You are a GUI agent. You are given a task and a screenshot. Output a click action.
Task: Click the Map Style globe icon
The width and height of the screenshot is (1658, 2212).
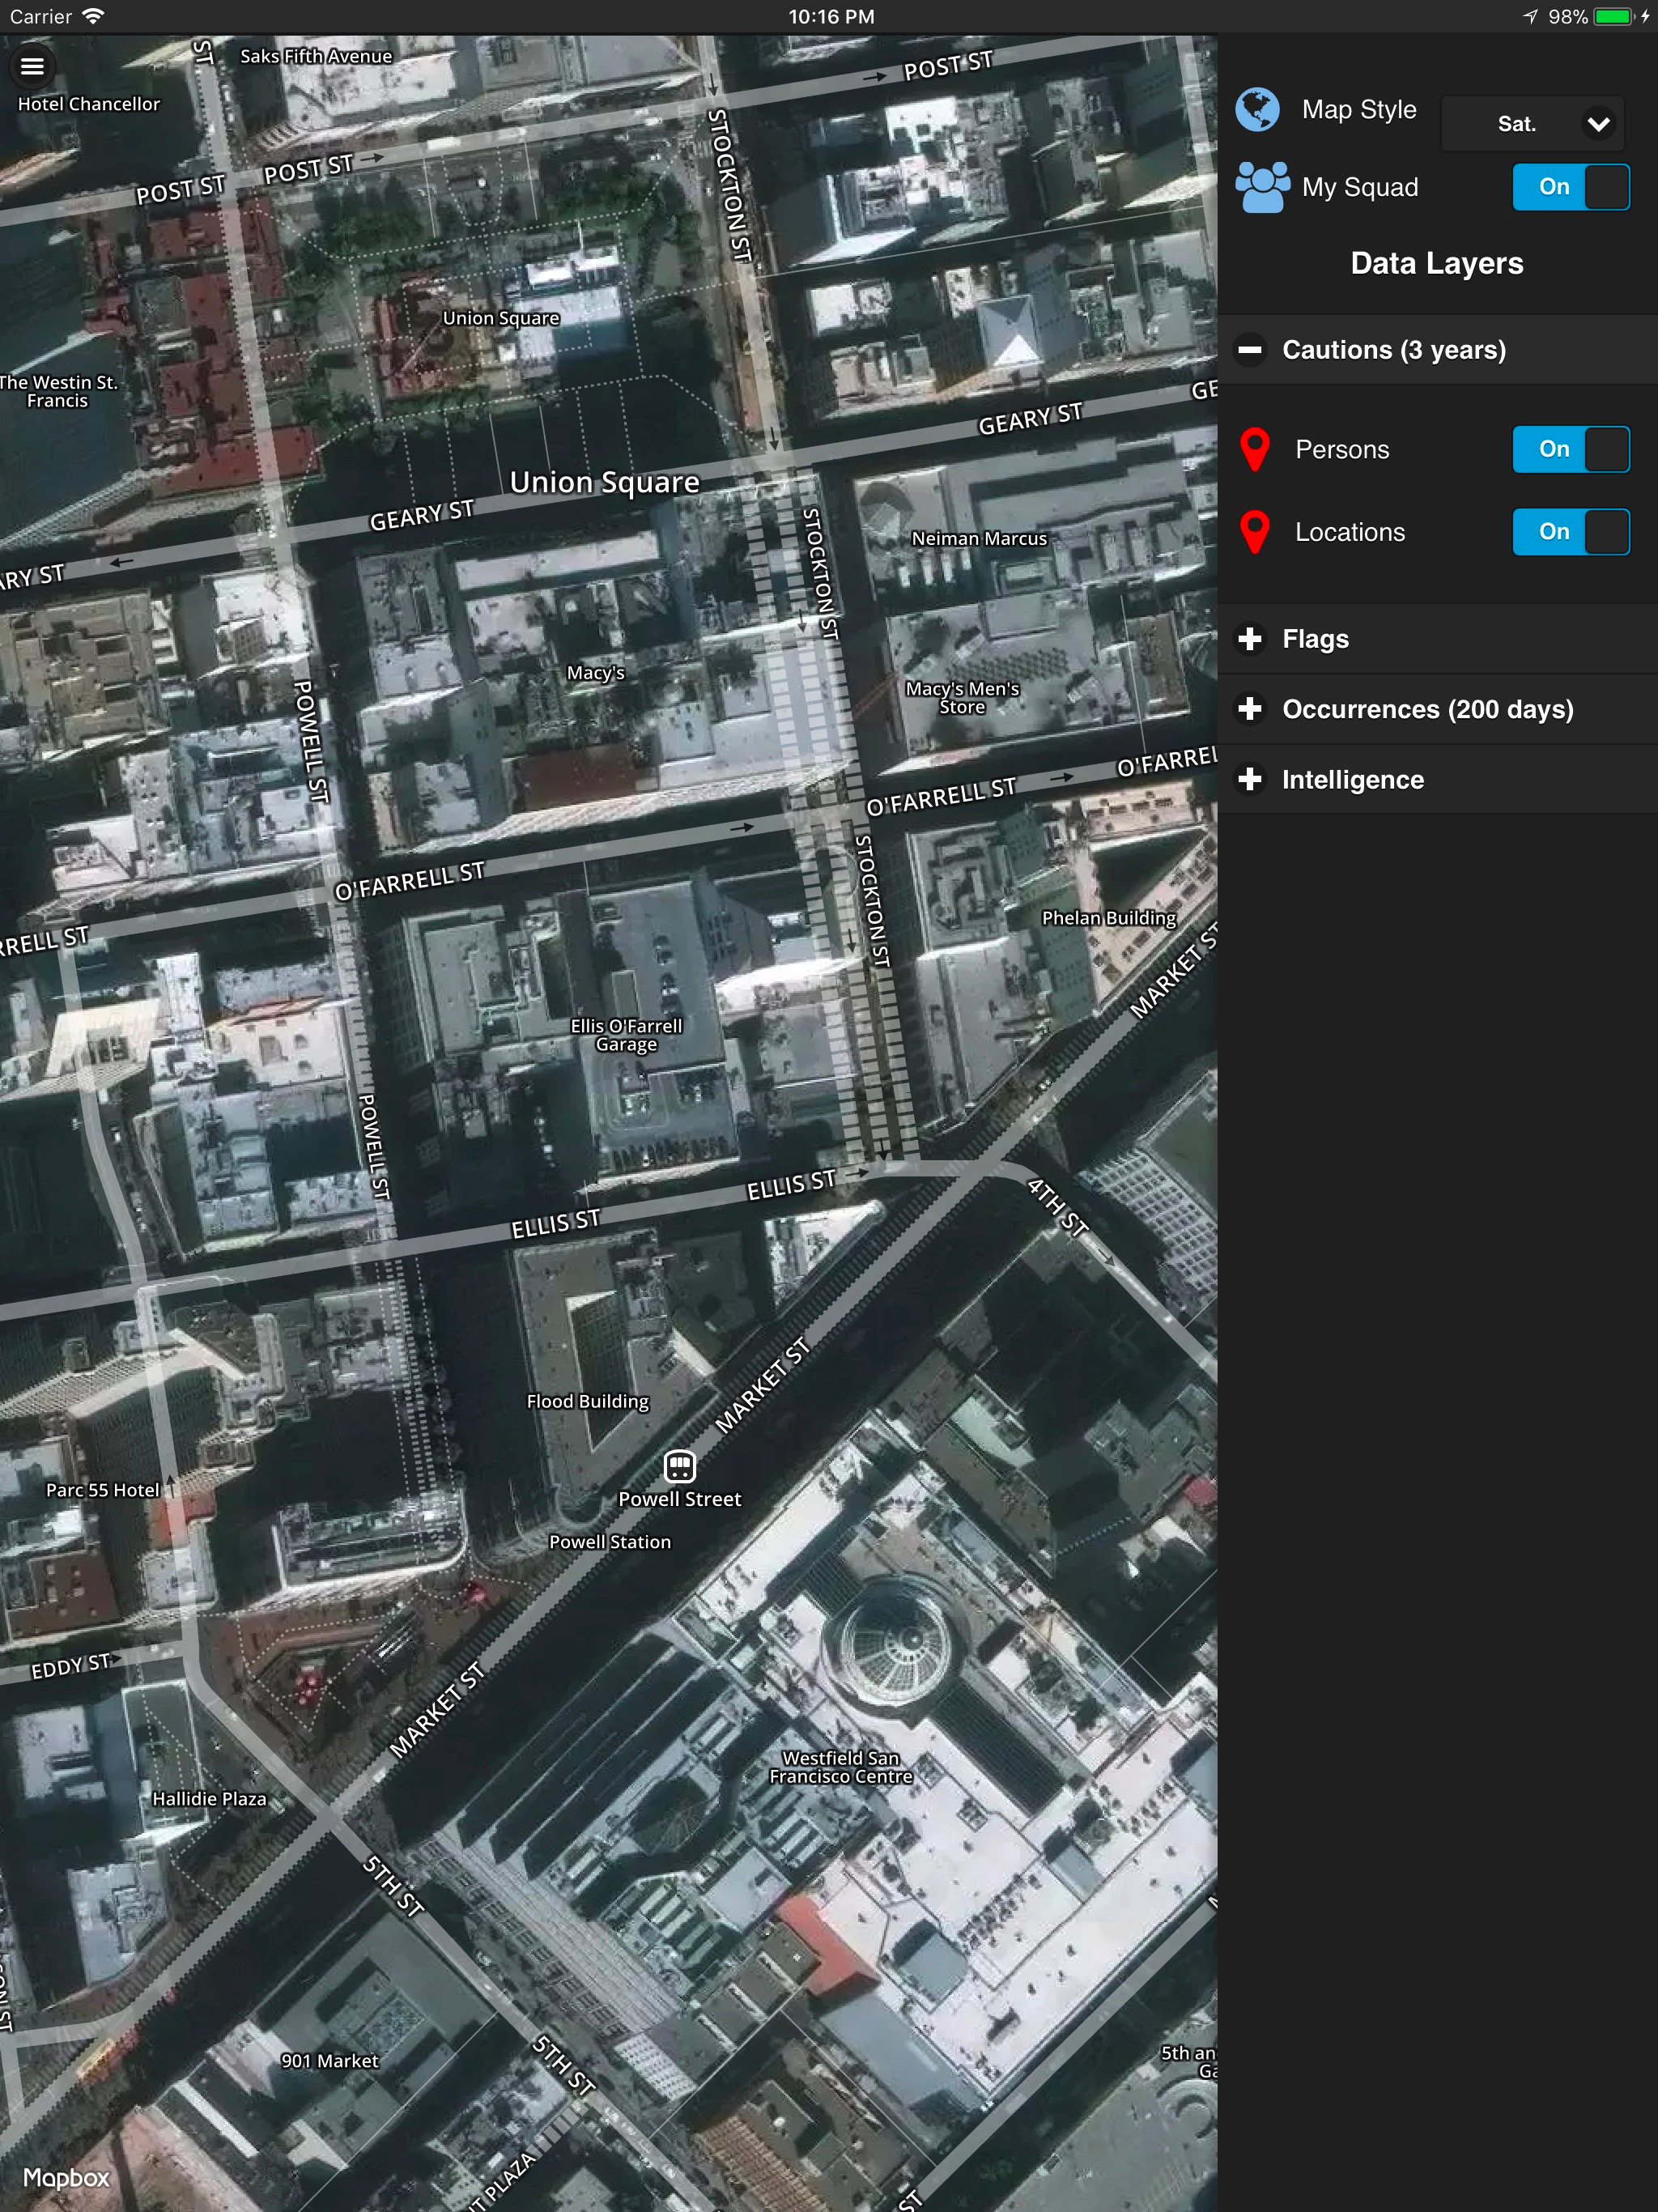1257,110
